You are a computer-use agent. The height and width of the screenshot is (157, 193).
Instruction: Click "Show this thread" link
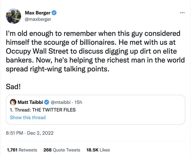[x=28, y=117]
